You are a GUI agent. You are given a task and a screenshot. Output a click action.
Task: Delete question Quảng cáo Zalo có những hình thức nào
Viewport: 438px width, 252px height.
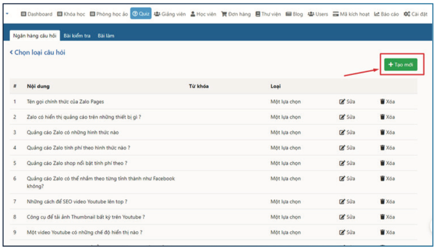coord(387,133)
